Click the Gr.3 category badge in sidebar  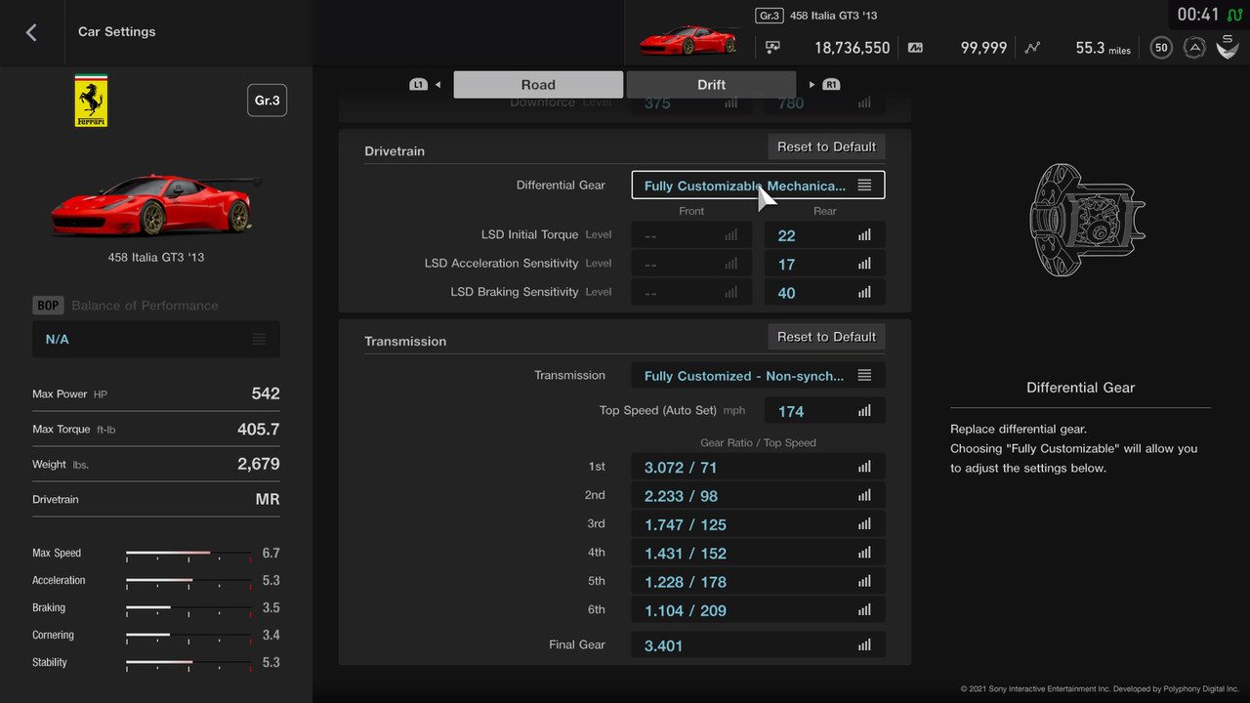coord(267,101)
